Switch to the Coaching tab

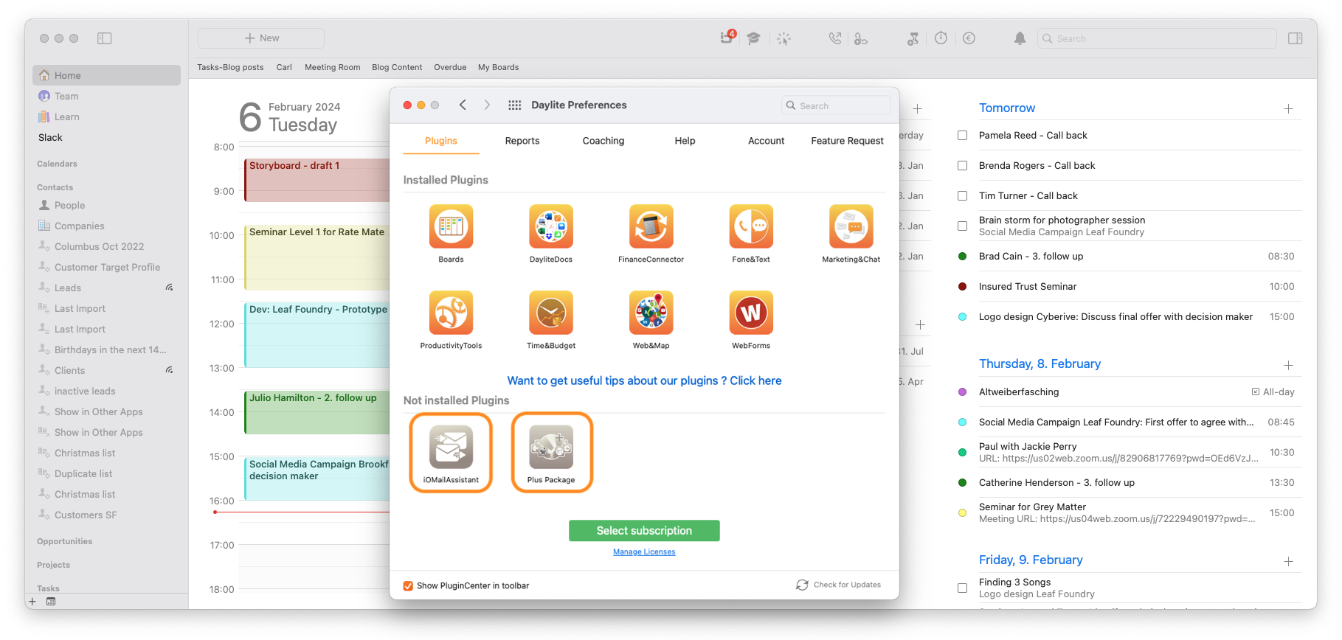click(603, 141)
